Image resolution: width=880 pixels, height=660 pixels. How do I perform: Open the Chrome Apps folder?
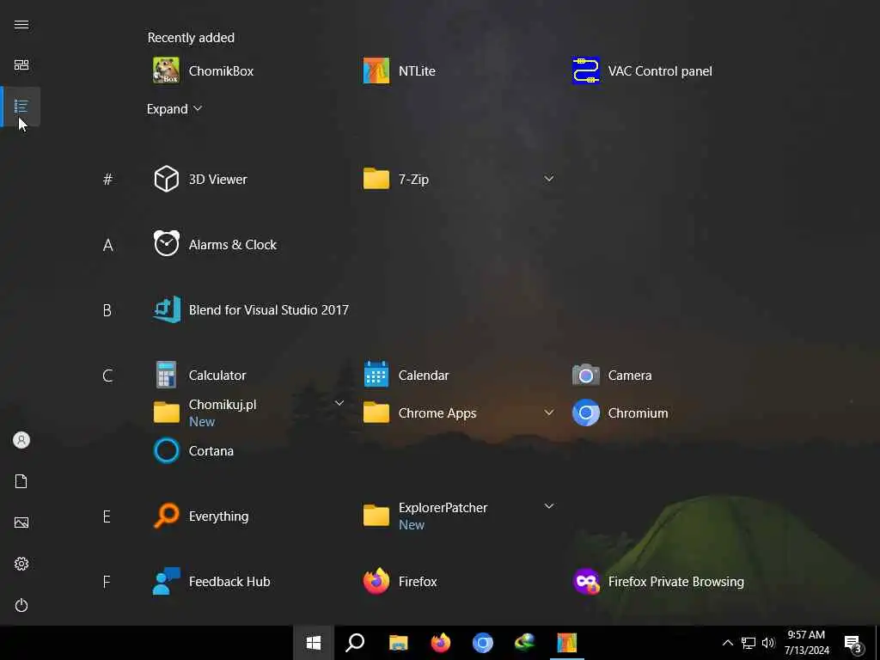pos(419,413)
